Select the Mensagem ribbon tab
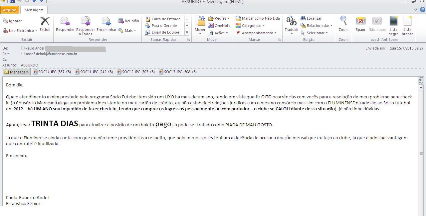Viewport: 426px width, 216px height. [x=34, y=10]
